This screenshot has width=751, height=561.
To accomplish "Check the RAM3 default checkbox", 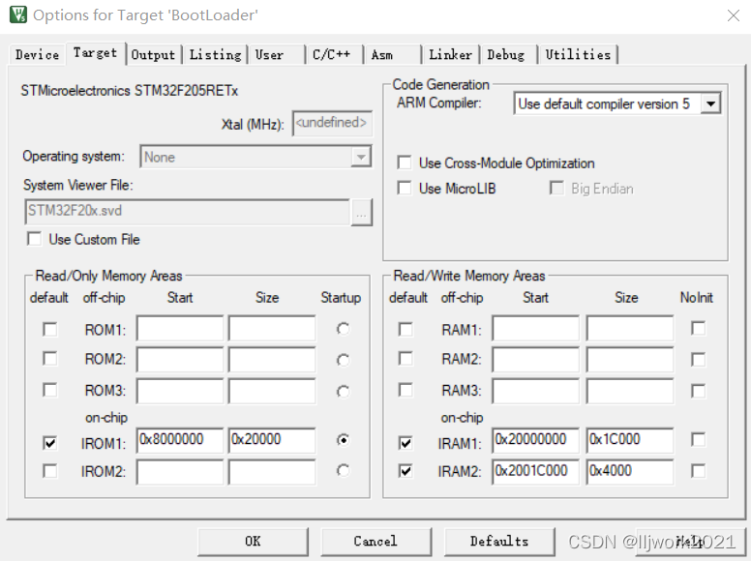I will click(406, 390).
